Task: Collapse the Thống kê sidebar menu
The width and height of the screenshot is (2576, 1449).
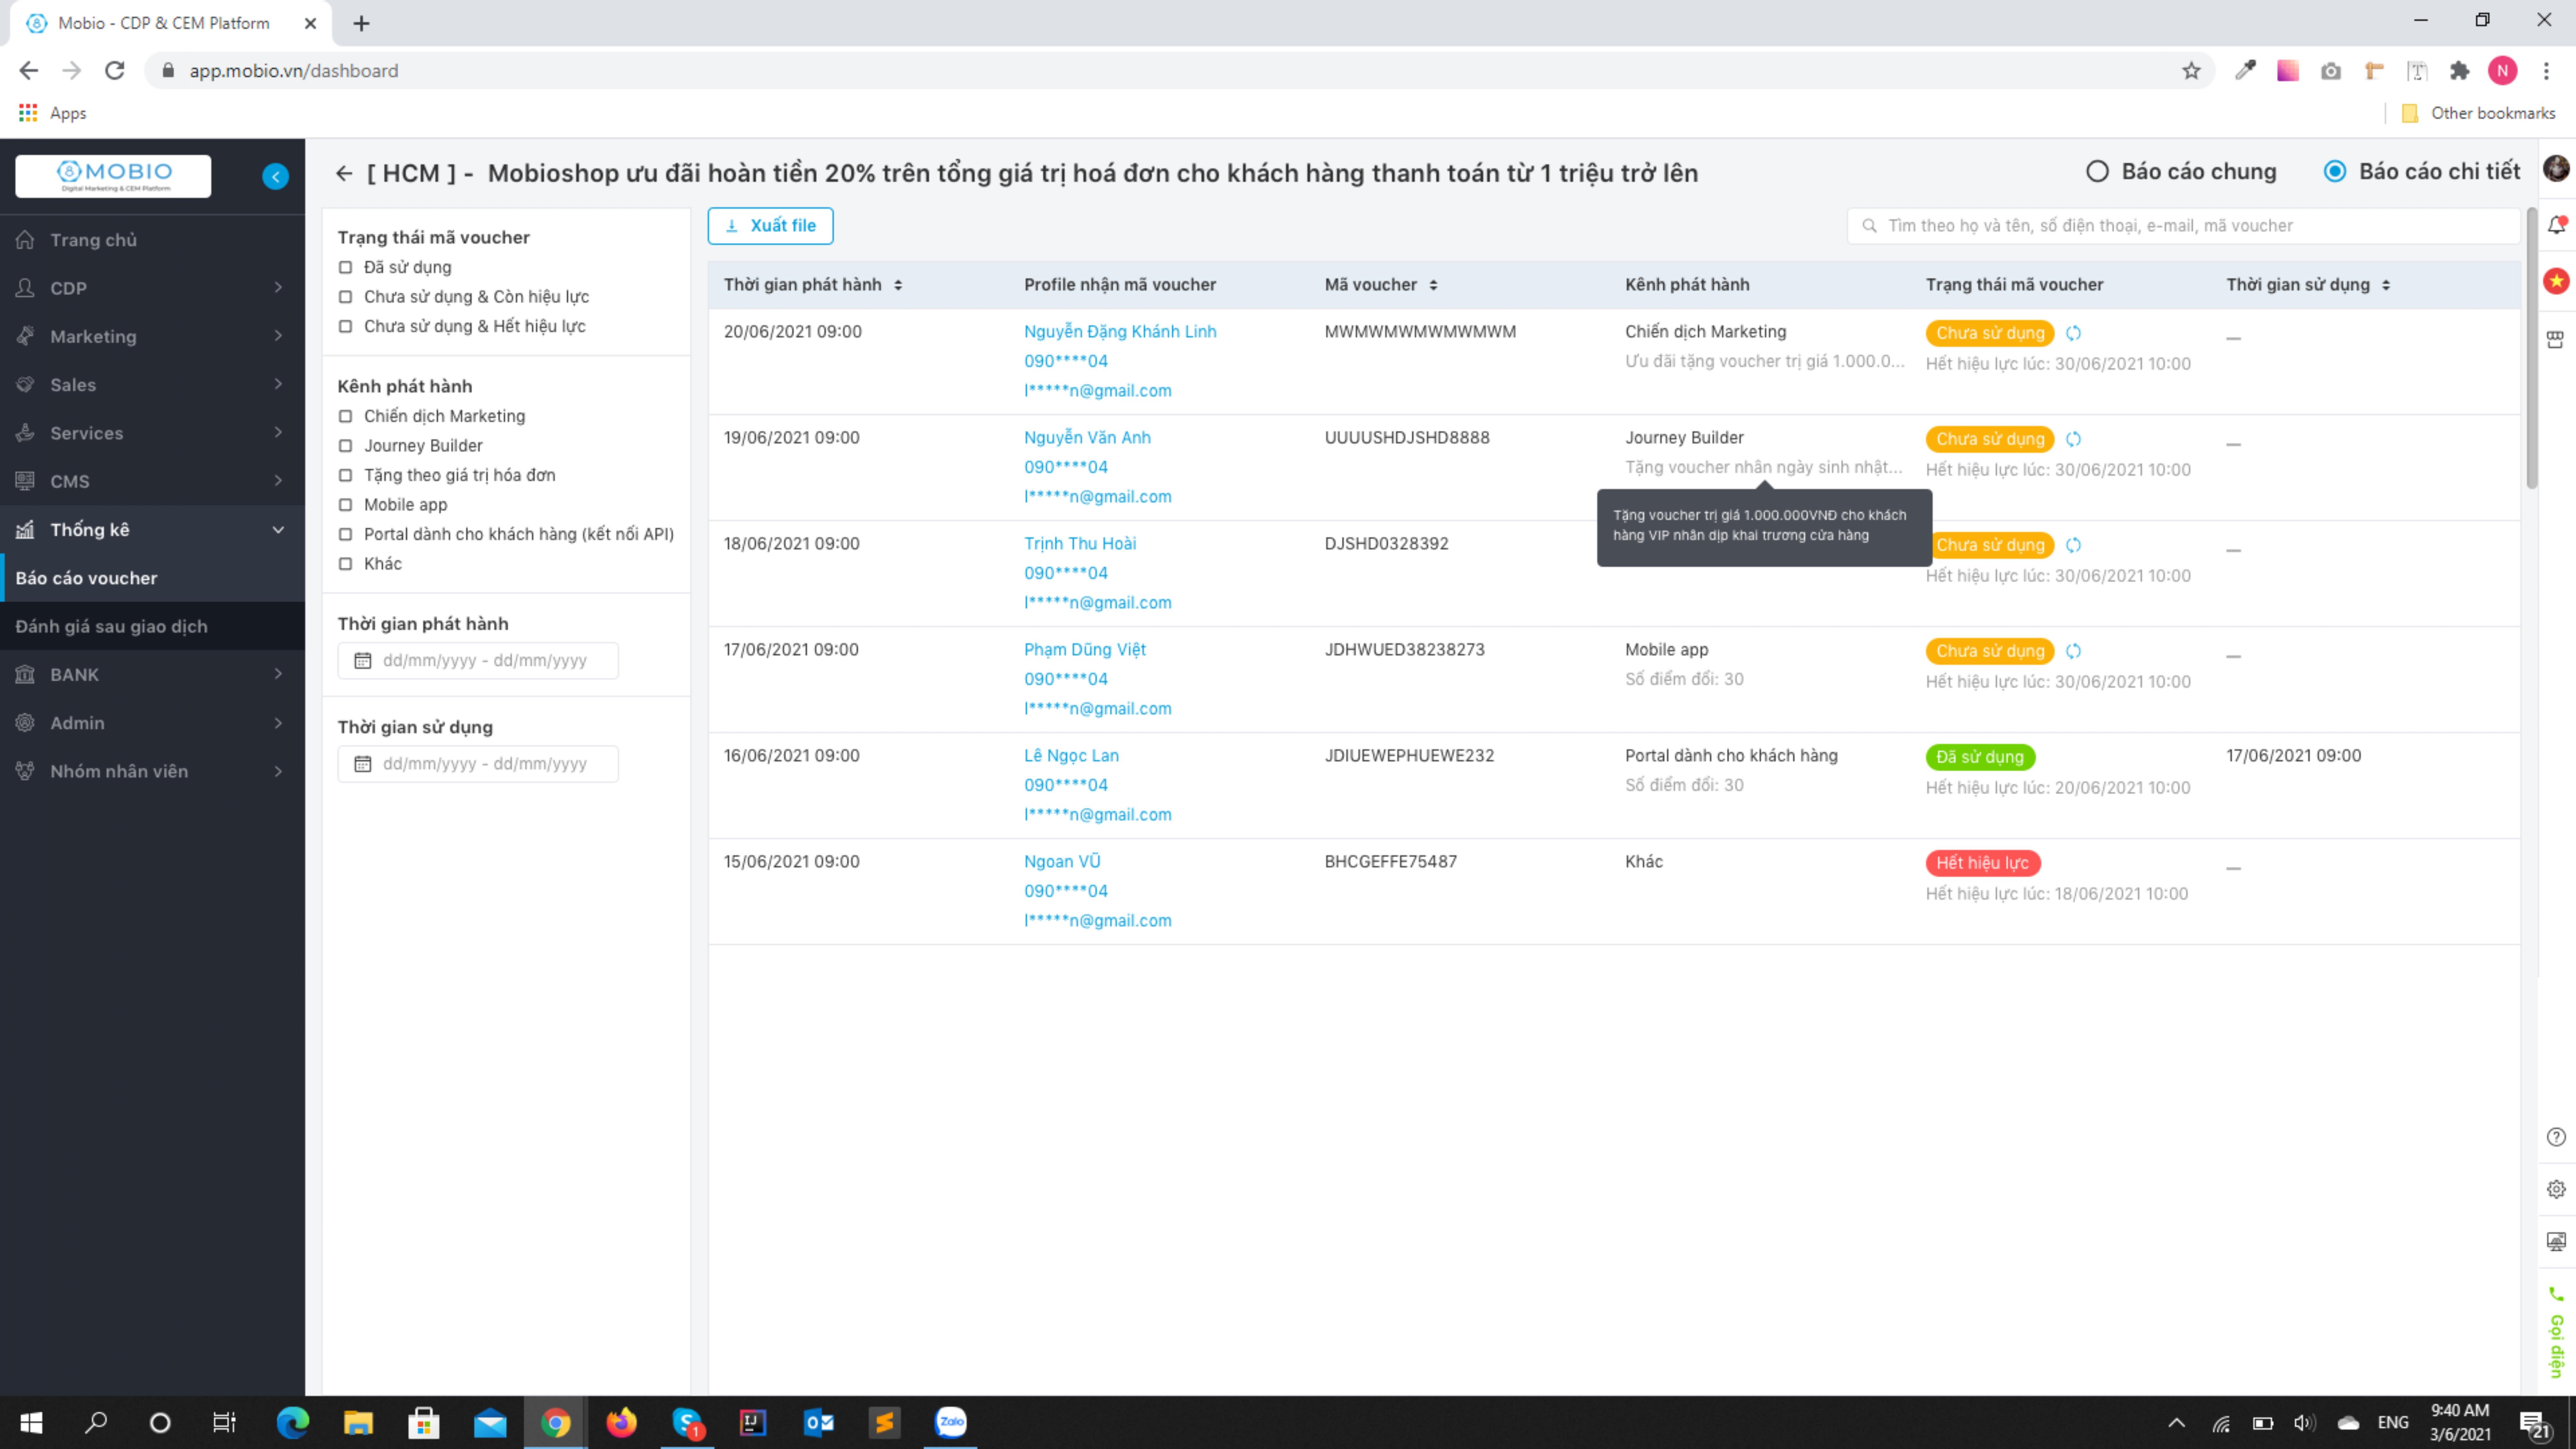Action: point(152,530)
